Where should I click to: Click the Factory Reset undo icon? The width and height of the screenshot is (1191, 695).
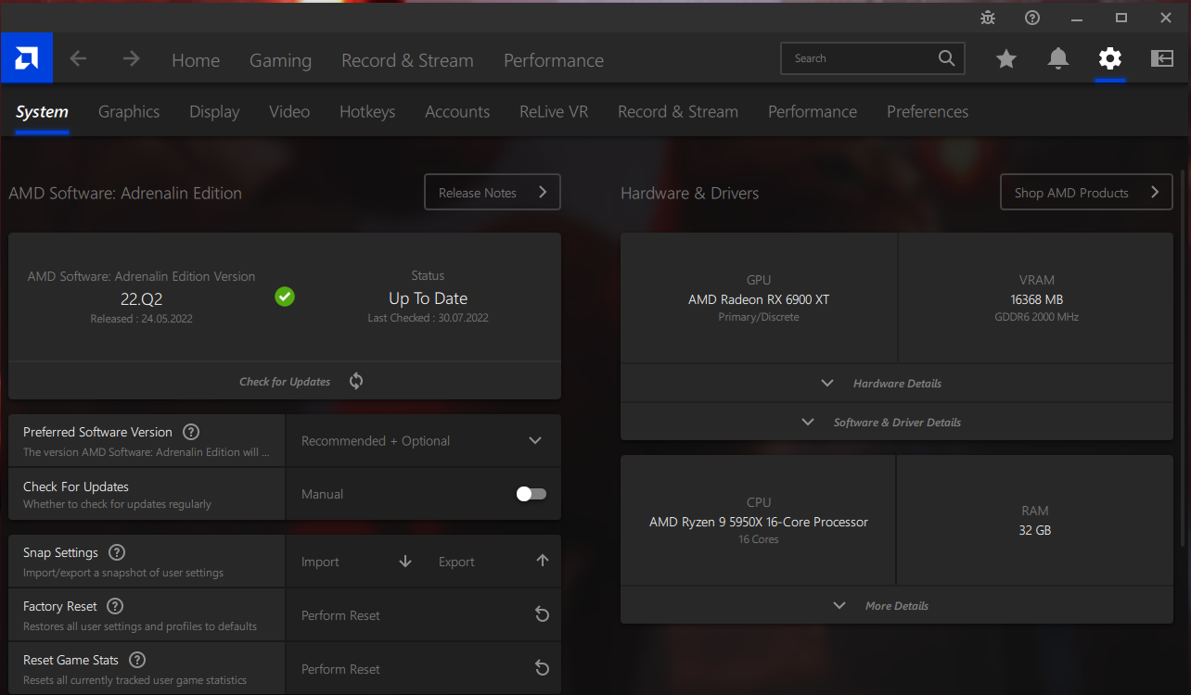click(543, 615)
